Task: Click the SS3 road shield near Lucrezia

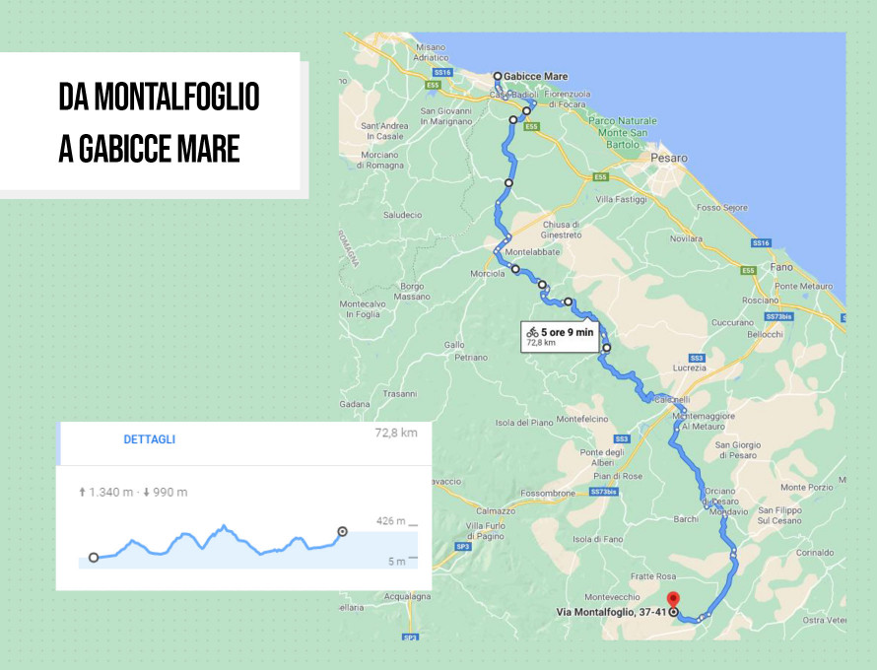Action: tap(697, 357)
